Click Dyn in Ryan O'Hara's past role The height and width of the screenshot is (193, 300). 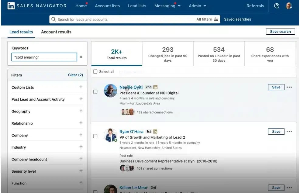pos(191,161)
